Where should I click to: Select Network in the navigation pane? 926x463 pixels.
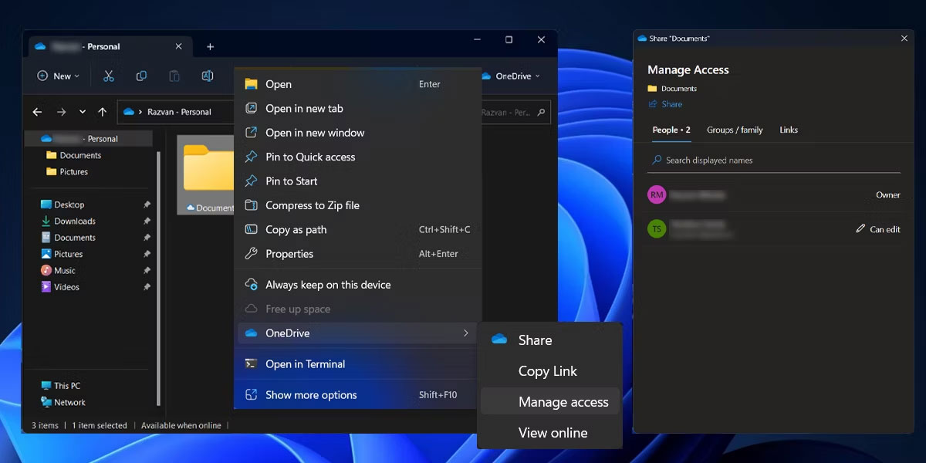[x=63, y=402]
